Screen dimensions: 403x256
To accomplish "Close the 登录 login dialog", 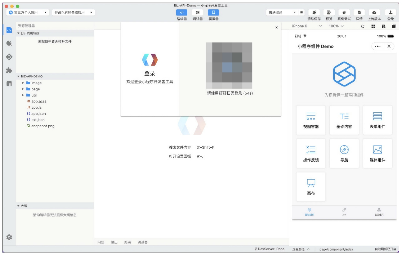I will 276,27.
